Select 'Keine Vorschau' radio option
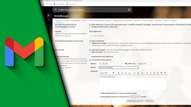The image size is (191, 107). click(90, 52)
